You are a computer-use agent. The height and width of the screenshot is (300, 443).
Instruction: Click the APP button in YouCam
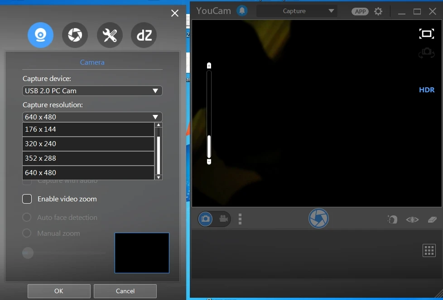click(x=360, y=12)
